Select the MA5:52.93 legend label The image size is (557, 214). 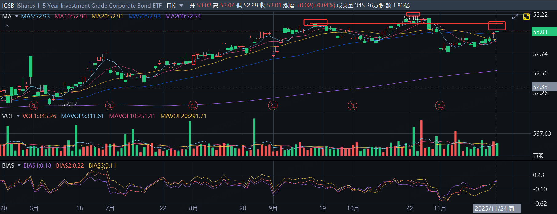[35, 16]
